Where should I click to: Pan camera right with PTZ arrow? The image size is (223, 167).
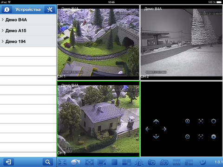point(164,129)
